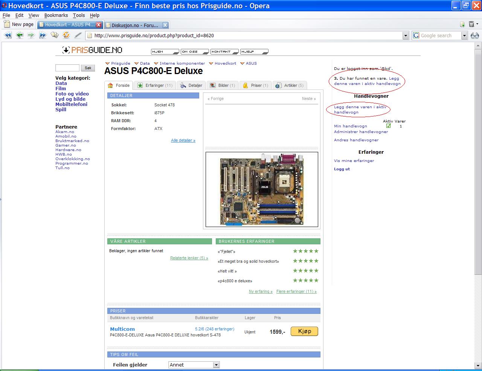Image resolution: width=482 pixels, height=371 pixels.
Task: Reload the page with the orange arrows icon
Action: click(x=66, y=35)
